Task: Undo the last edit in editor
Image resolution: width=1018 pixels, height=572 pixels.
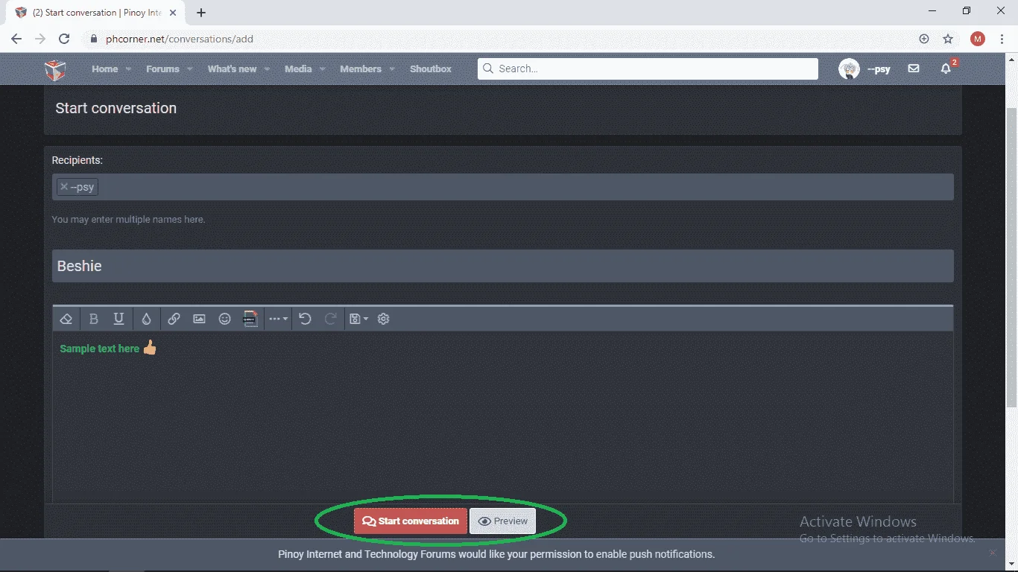Action: coord(305,319)
